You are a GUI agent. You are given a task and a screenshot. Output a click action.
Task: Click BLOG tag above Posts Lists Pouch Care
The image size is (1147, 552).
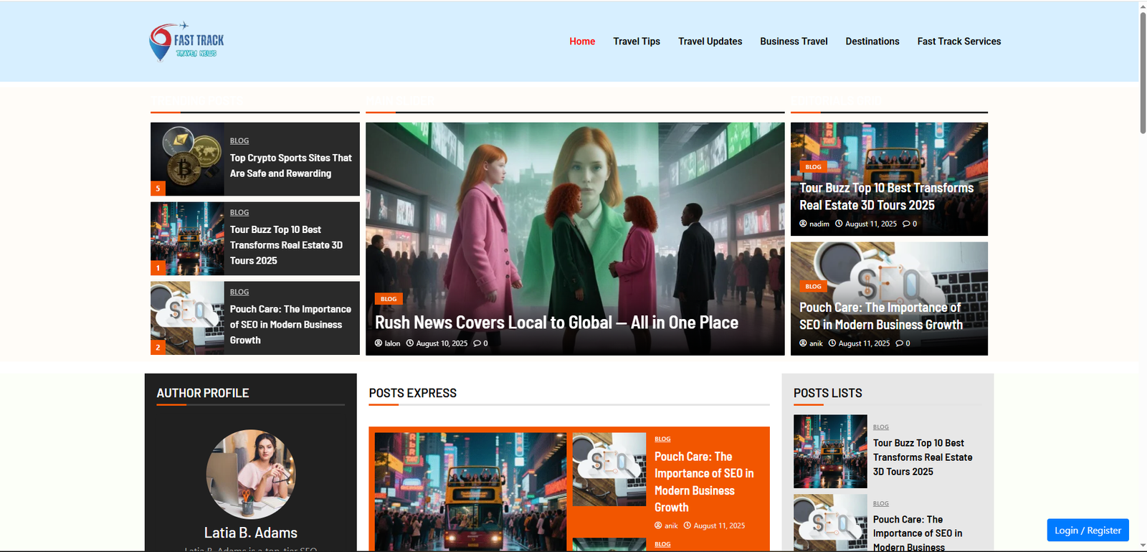point(881,503)
